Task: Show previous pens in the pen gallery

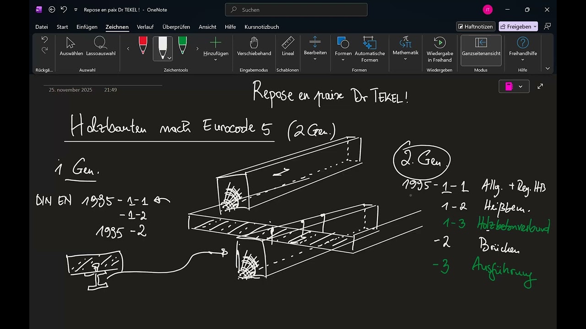Action: point(128,48)
